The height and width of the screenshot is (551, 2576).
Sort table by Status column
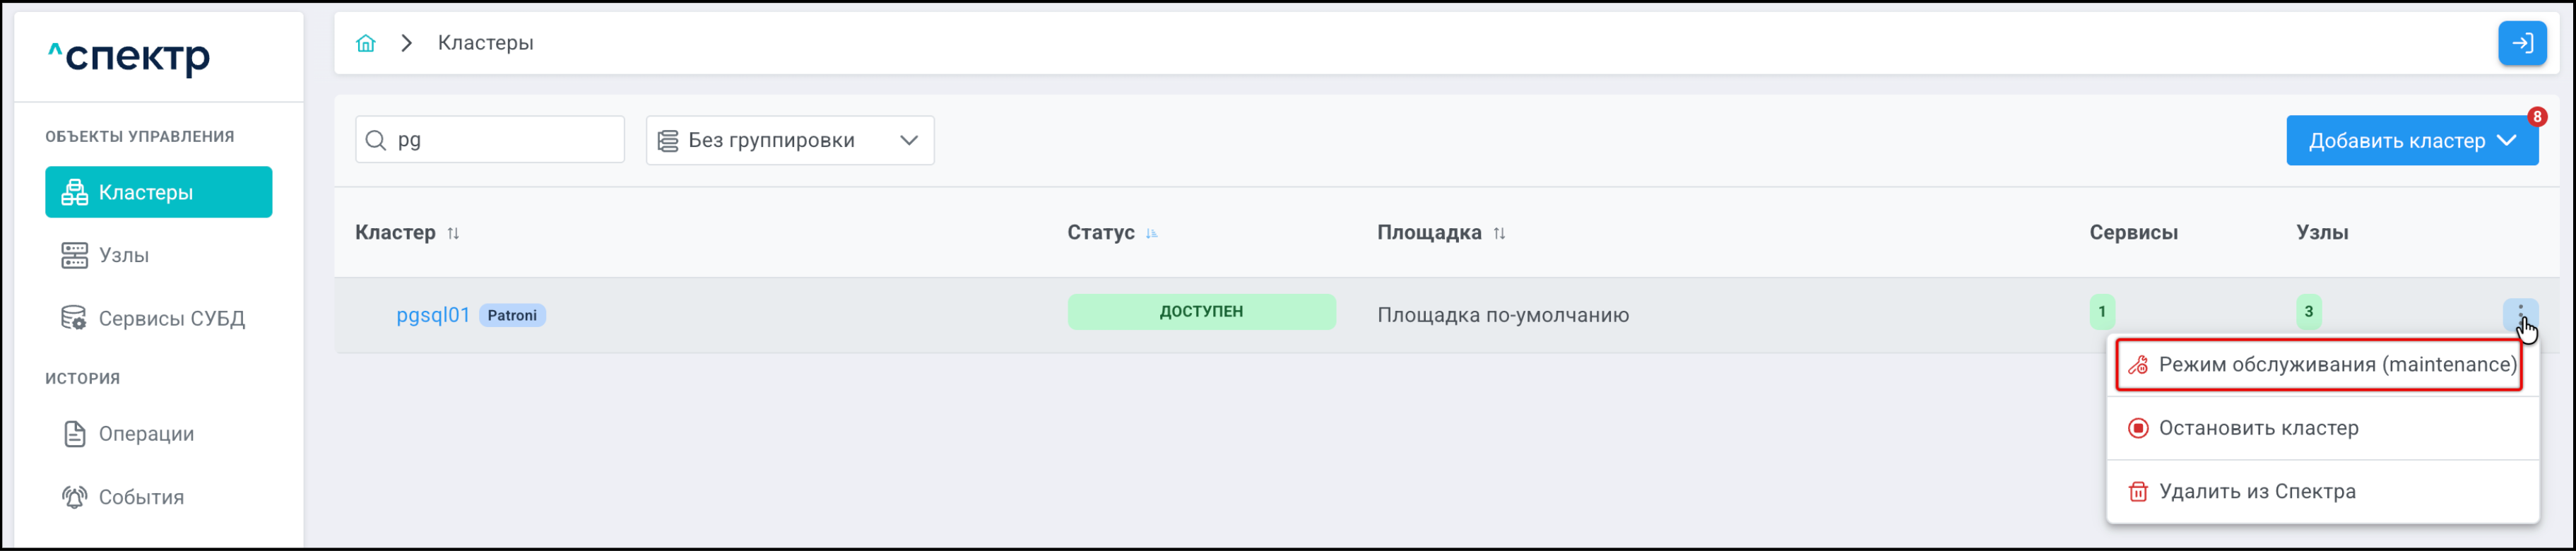pyautogui.click(x=1151, y=233)
